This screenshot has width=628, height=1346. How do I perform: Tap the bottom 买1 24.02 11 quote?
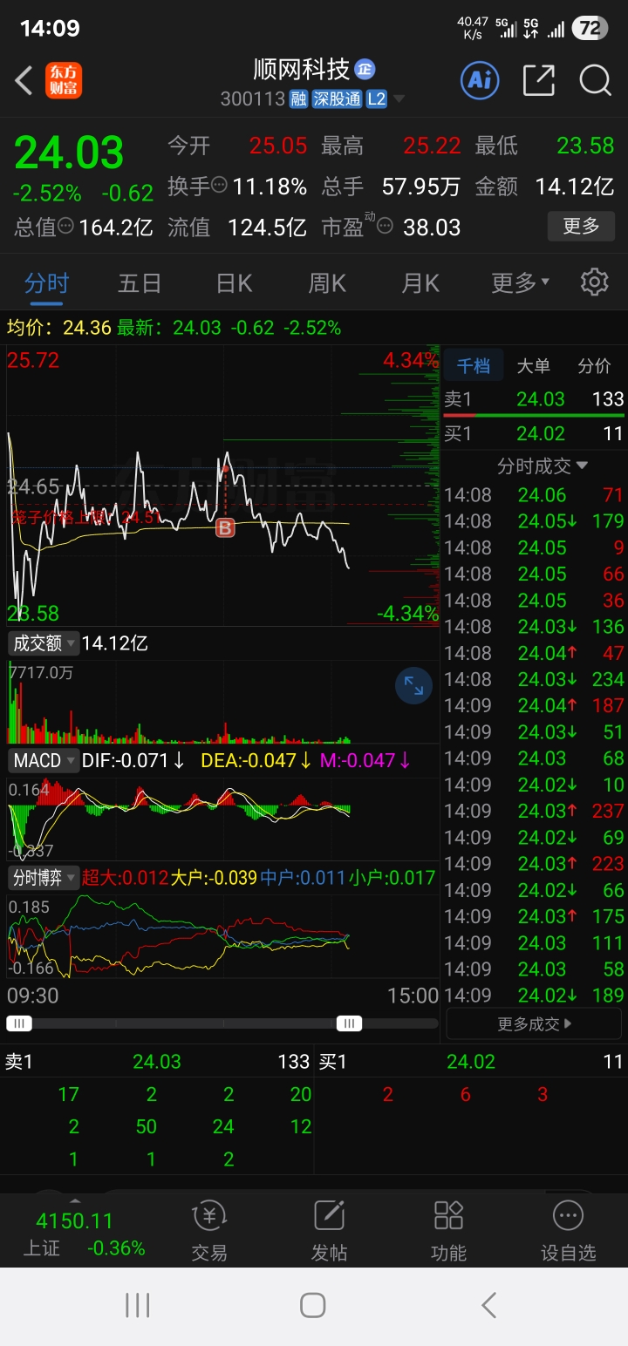471,1061
